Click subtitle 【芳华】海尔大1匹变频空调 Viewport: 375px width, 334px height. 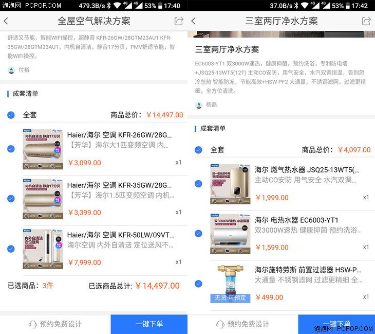point(118,145)
